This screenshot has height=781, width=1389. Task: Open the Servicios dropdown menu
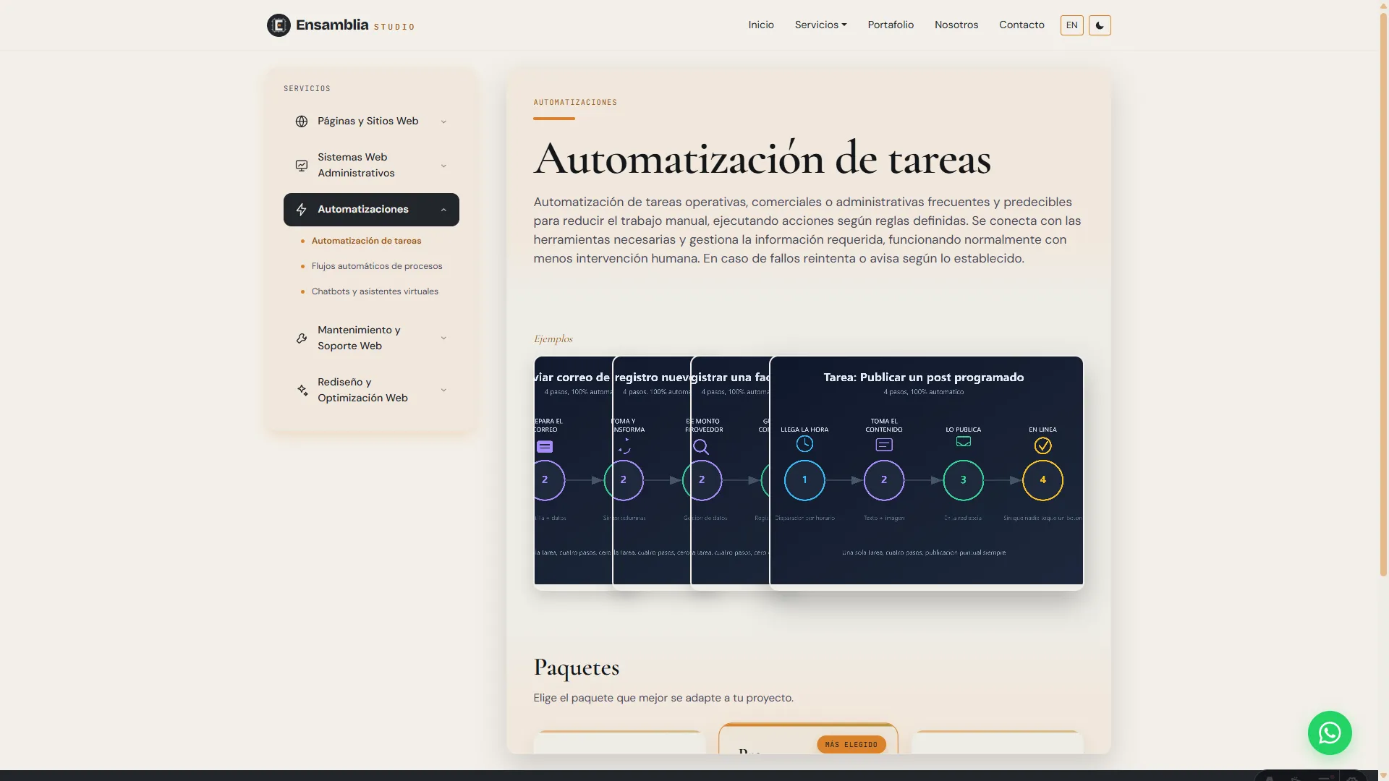[x=820, y=25]
